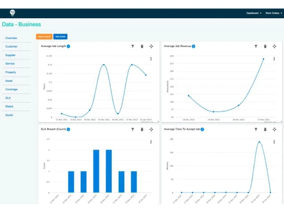Viewport: 284px width, 213px height.
Task: Open the Work Orders dropdown menu
Action: pyautogui.click(x=274, y=13)
